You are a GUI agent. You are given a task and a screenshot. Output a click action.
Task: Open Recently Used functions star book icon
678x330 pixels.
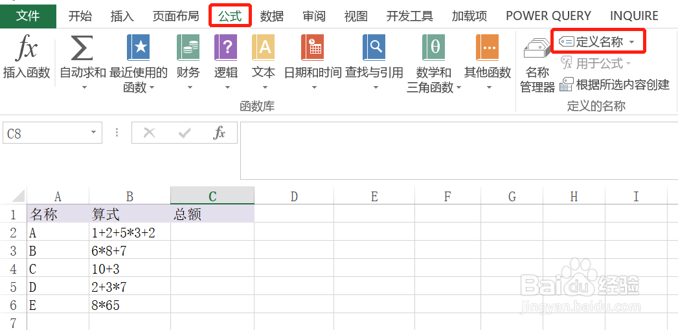(138, 47)
